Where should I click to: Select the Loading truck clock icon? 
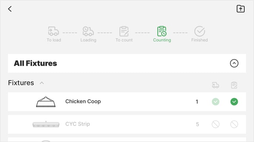[x=88, y=31]
